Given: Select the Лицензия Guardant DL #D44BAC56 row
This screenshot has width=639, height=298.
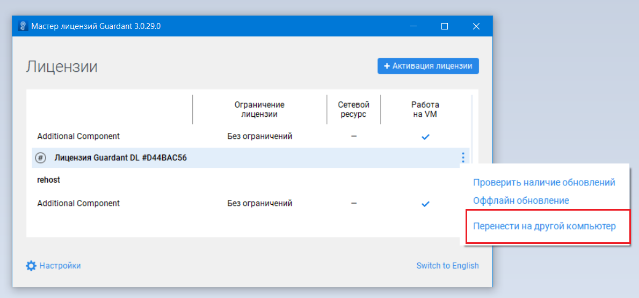Looking at the screenshot, I should pos(121,158).
